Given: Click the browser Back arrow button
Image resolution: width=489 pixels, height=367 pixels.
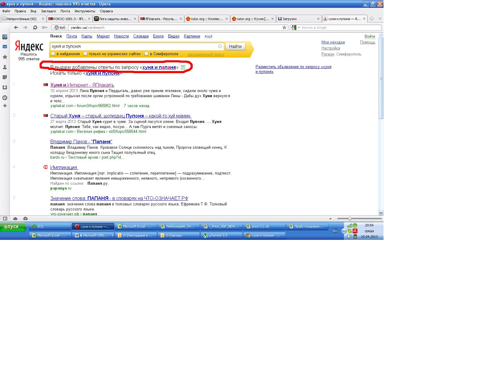Looking at the screenshot, I should (16, 28).
